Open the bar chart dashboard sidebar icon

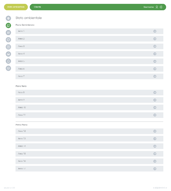(8, 18)
